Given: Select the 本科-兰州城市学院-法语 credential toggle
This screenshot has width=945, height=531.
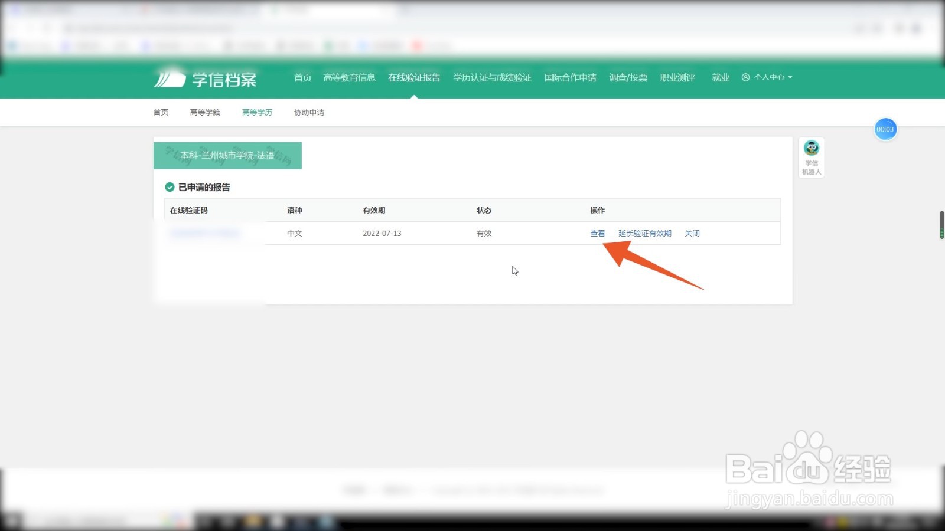Looking at the screenshot, I should [x=227, y=155].
